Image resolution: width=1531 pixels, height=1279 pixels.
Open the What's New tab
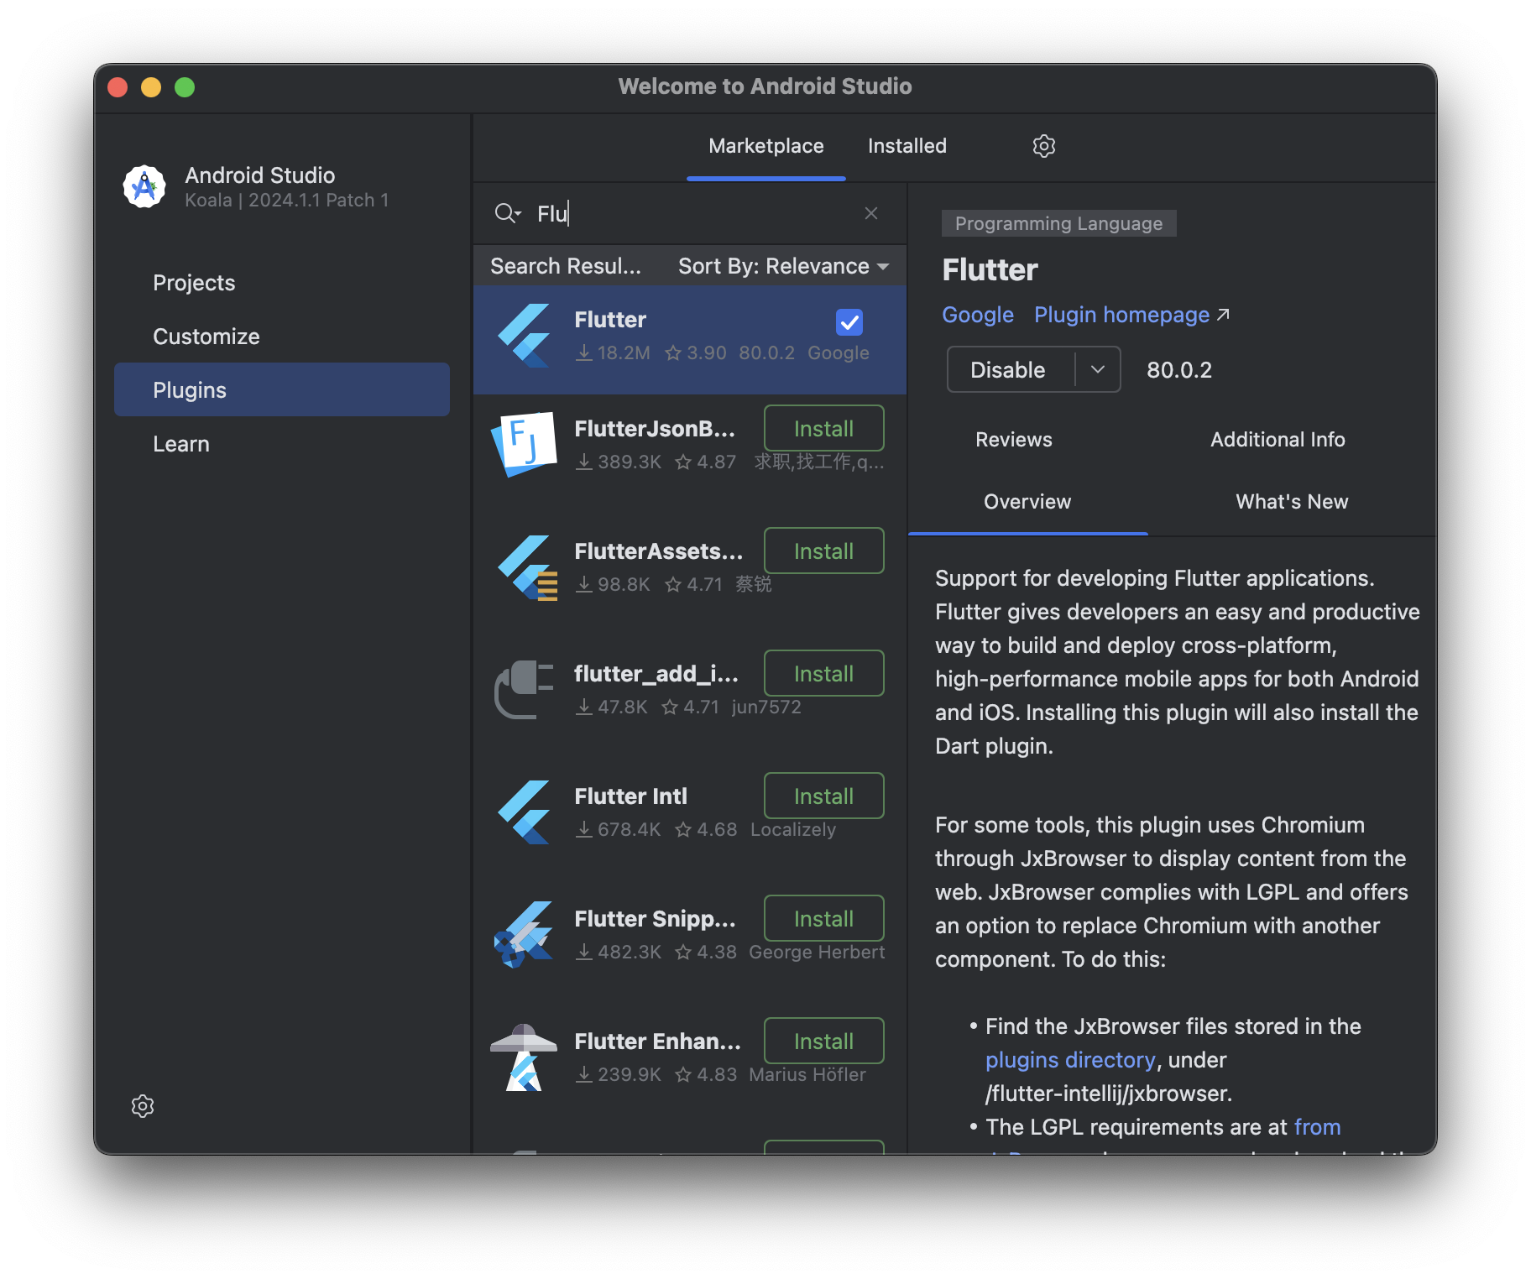[x=1291, y=502]
